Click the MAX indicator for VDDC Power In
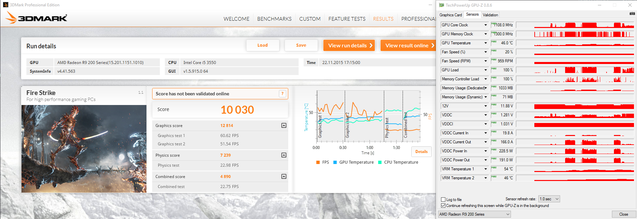 pyautogui.click(x=494, y=150)
